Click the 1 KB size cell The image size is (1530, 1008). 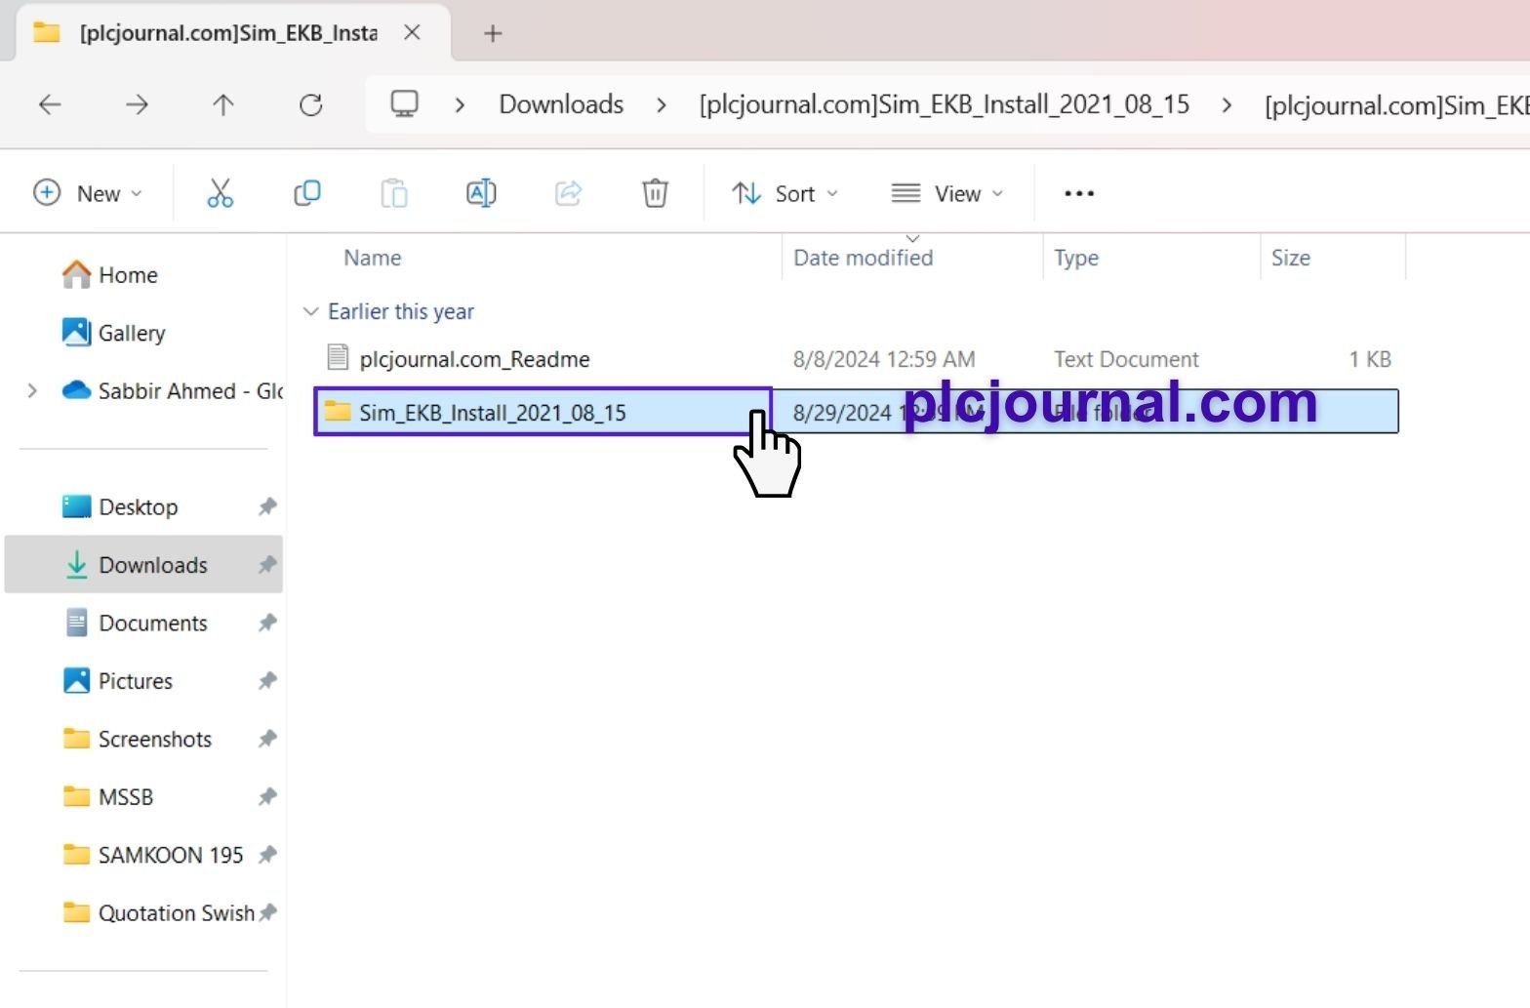(1370, 359)
